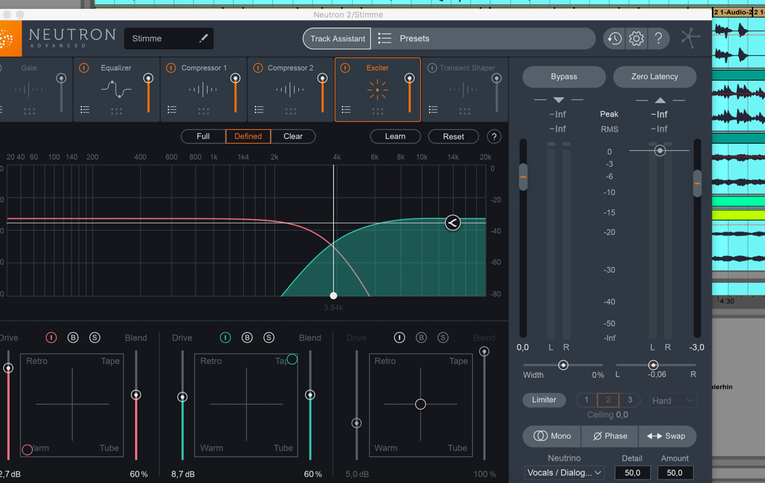Click teal band Drive slider handle
Image resolution: width=765 pixels, height=483 pixels.
(x=182, y=397)
